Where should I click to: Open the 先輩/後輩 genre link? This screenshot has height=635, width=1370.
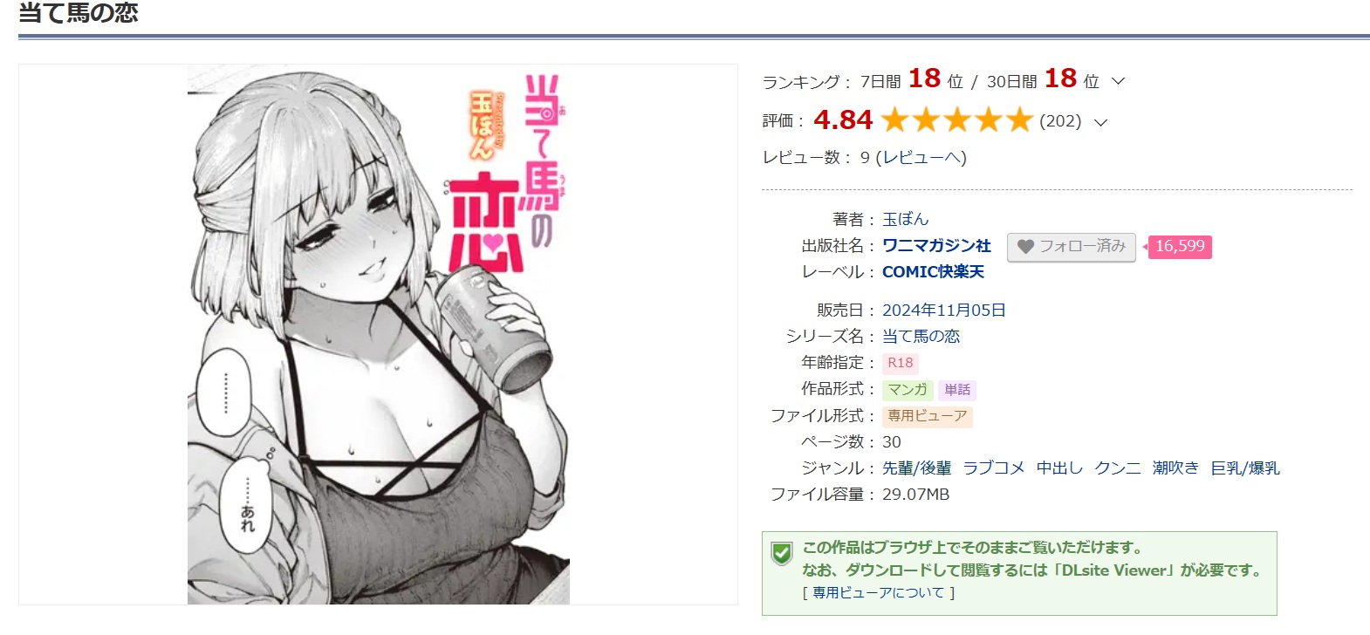coord(916,468)
